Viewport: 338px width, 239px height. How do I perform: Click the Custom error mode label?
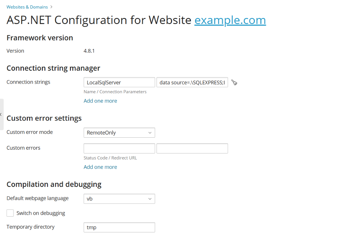[30, 132]
